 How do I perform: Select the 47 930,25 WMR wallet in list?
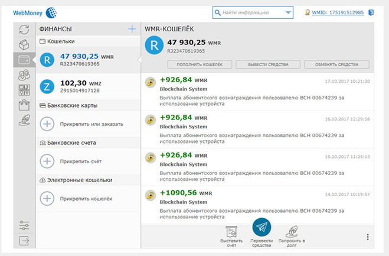coord(89,60)
